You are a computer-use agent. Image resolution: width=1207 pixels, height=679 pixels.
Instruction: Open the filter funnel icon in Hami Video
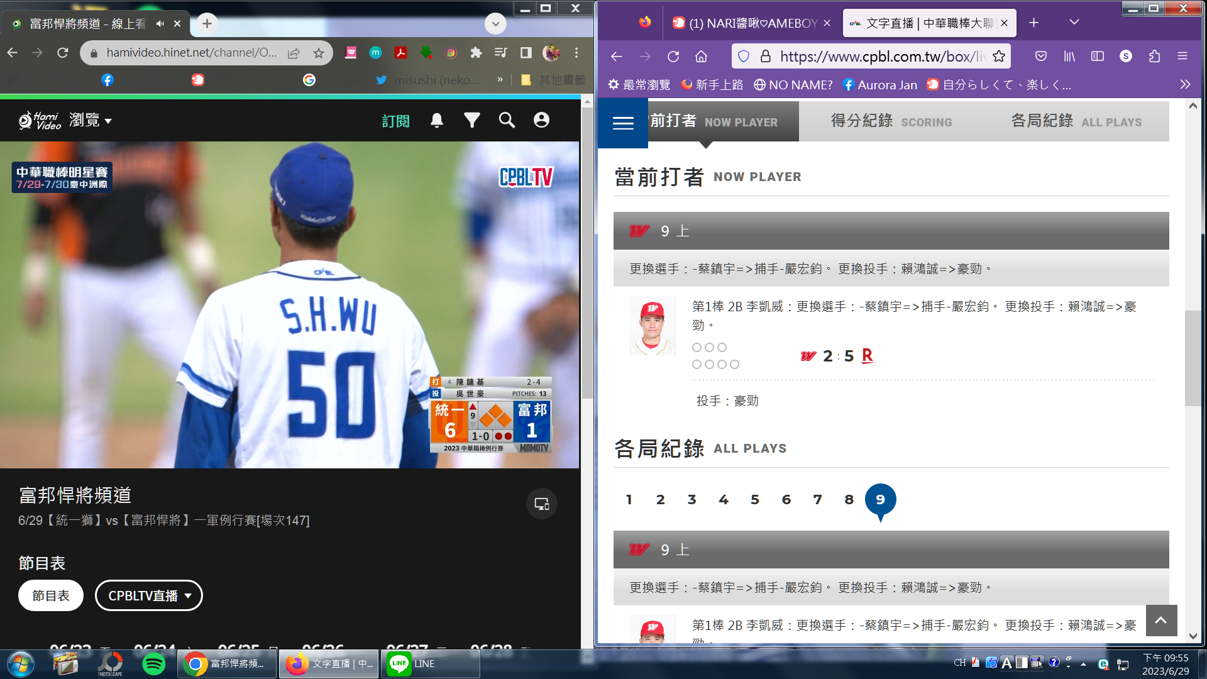[x=472, y=120]
